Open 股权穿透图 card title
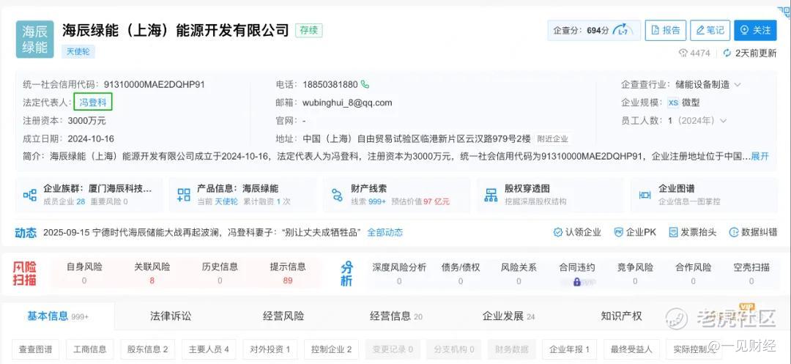The height and width of the screenshot is (364, 791). [x=527, y=188]
